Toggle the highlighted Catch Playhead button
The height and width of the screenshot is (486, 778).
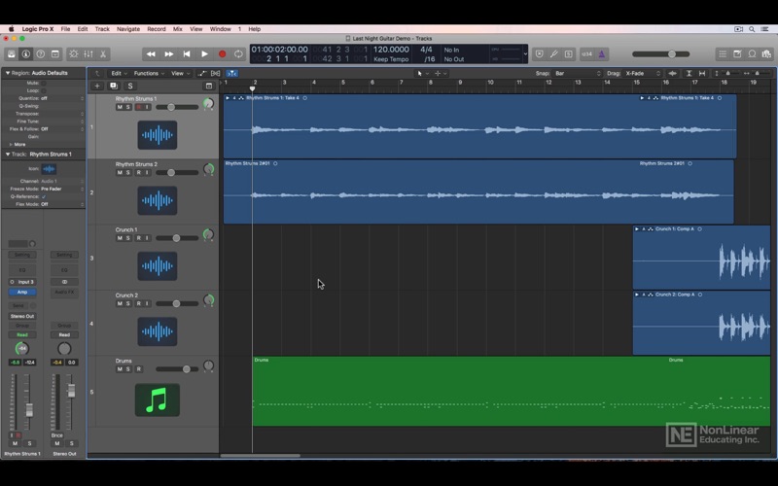(231, 74)
